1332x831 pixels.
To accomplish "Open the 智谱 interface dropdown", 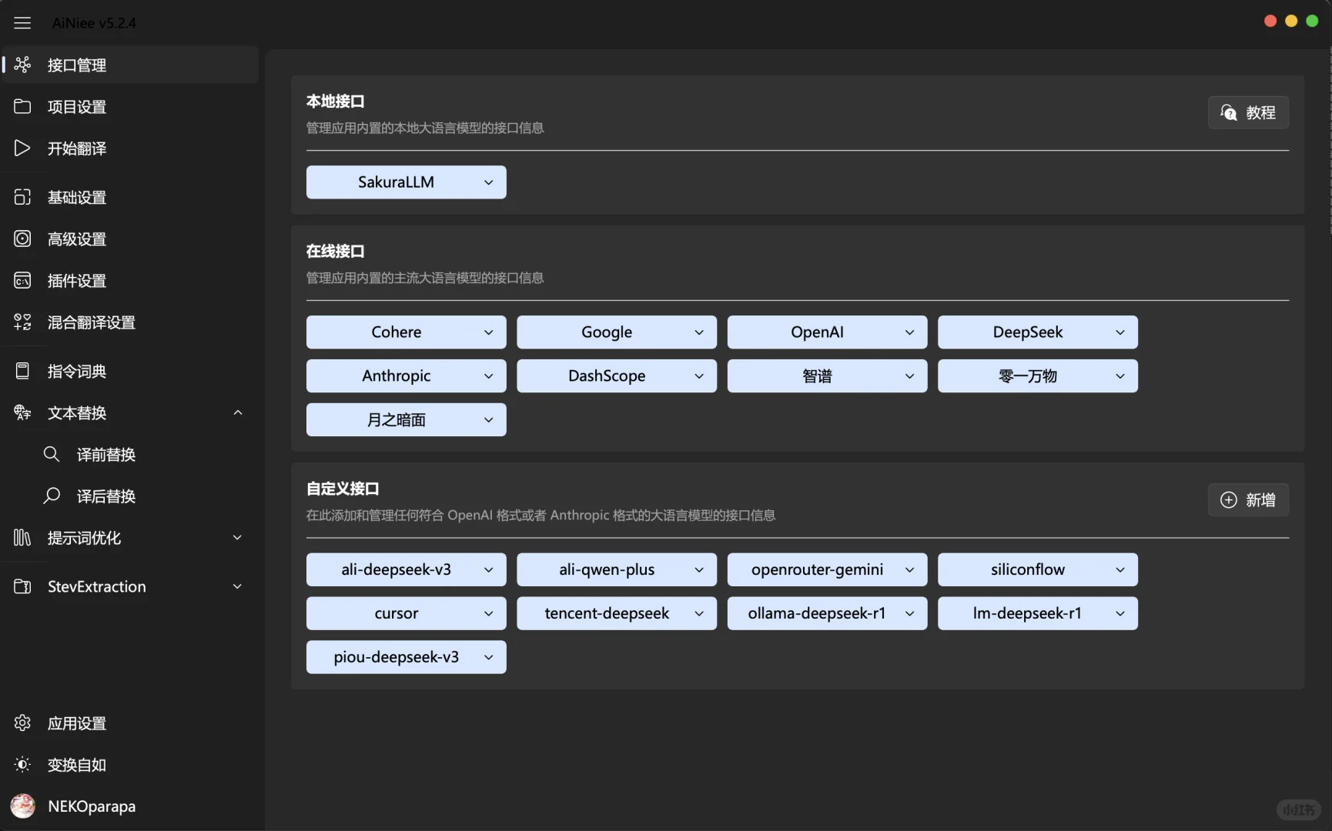I will (827, 376).
